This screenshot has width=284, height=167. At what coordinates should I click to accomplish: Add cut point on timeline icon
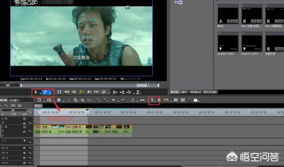(133, 100)
